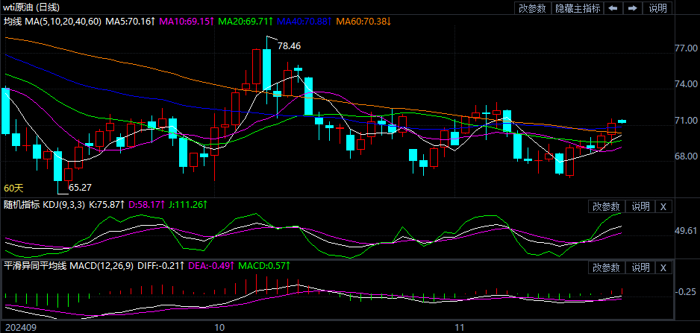Viewport: 700px width, 333px height.
Task: Open 改参数 for the MACD indicator
Action: tap(606, 267)
